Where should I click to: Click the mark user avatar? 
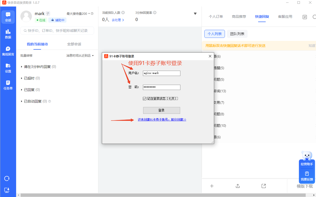click(26, 17)
